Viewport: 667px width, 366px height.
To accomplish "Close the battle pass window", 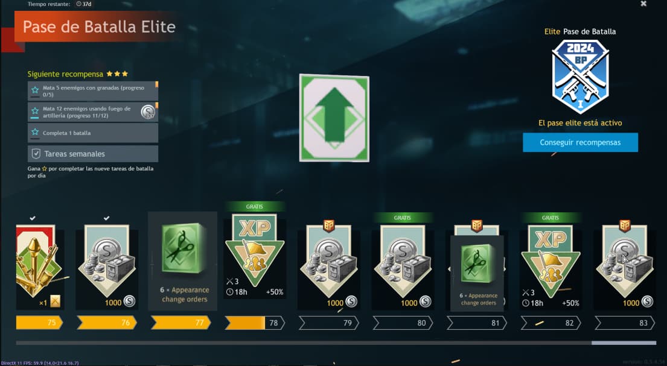I will pyautogui.click(x=643, y=4).
